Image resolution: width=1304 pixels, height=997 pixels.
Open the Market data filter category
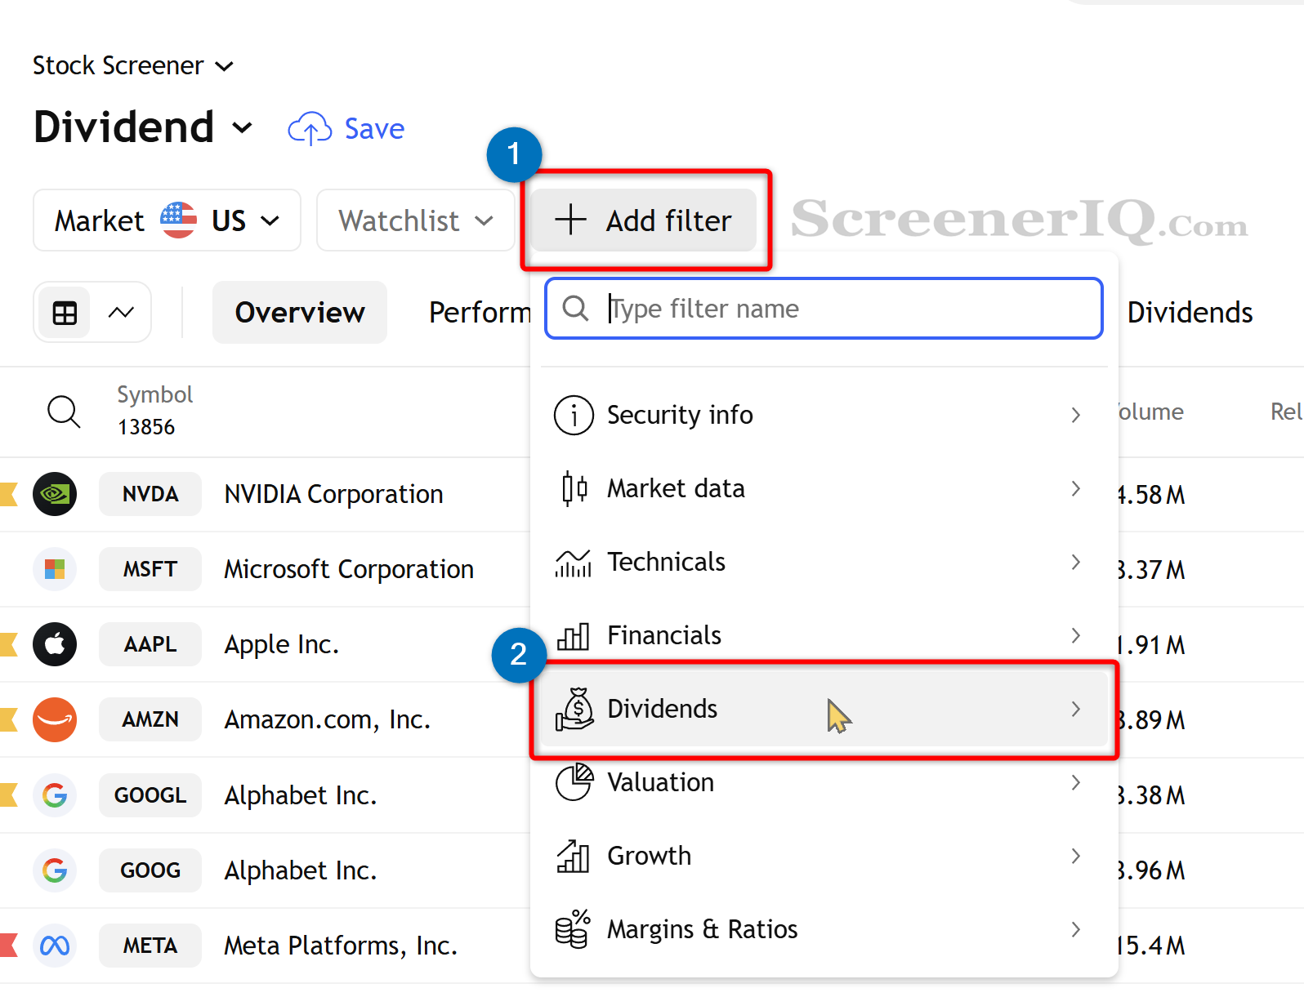(x=823, y=488)
